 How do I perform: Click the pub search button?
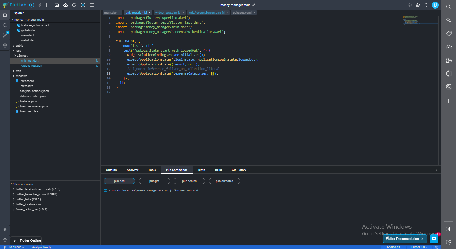click(x=189, y=181)
